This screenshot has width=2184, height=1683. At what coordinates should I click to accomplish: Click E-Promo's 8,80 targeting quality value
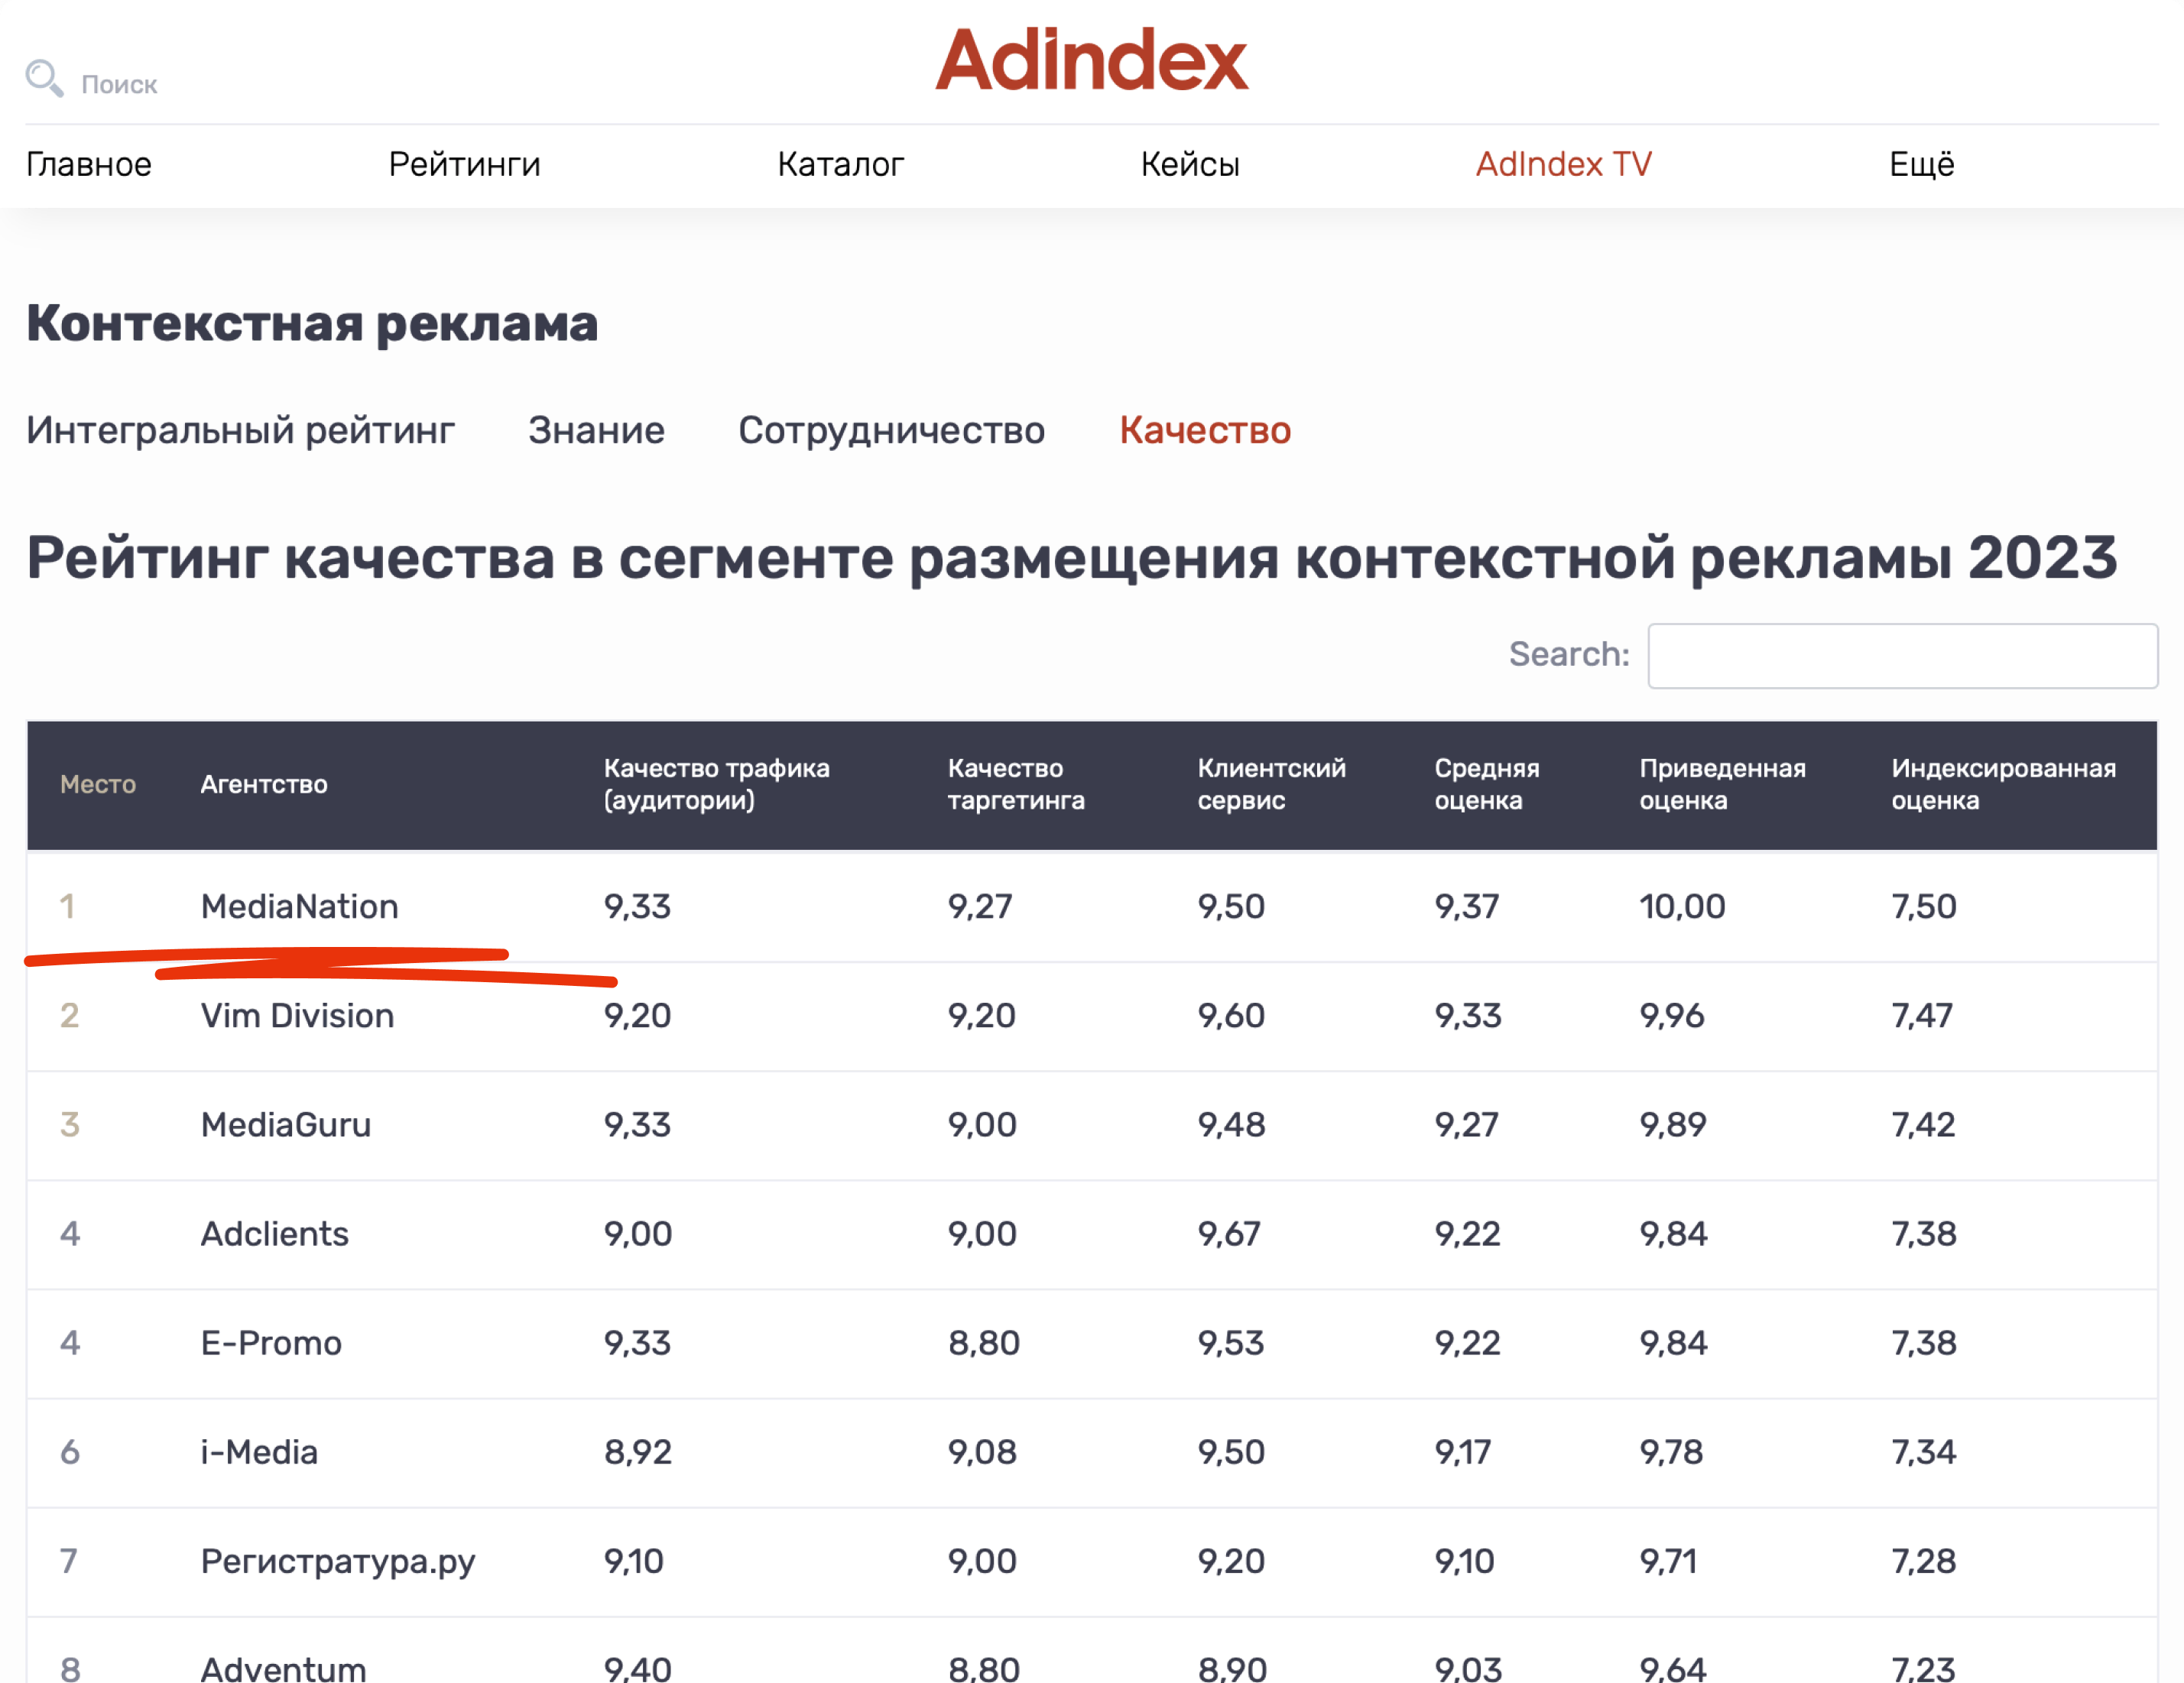click(x=984, y=1342)
